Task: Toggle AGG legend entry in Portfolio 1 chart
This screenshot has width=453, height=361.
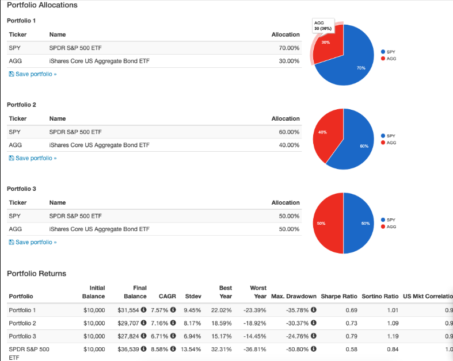Action: point(391,59)
